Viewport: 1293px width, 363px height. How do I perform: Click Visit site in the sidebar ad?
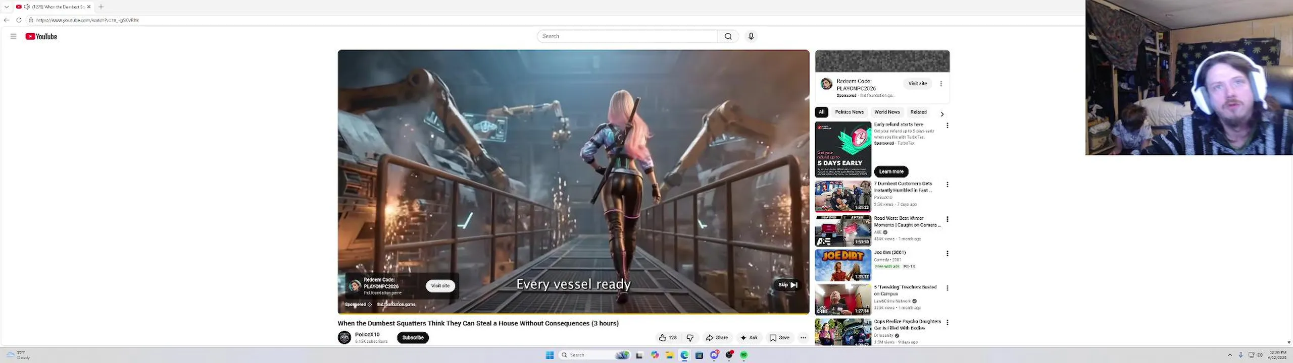(917, 83)
